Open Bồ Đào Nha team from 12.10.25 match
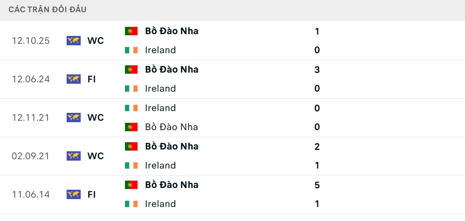Image resolution: width=465 pixels, height=221 pixels. tap(171, 31)
